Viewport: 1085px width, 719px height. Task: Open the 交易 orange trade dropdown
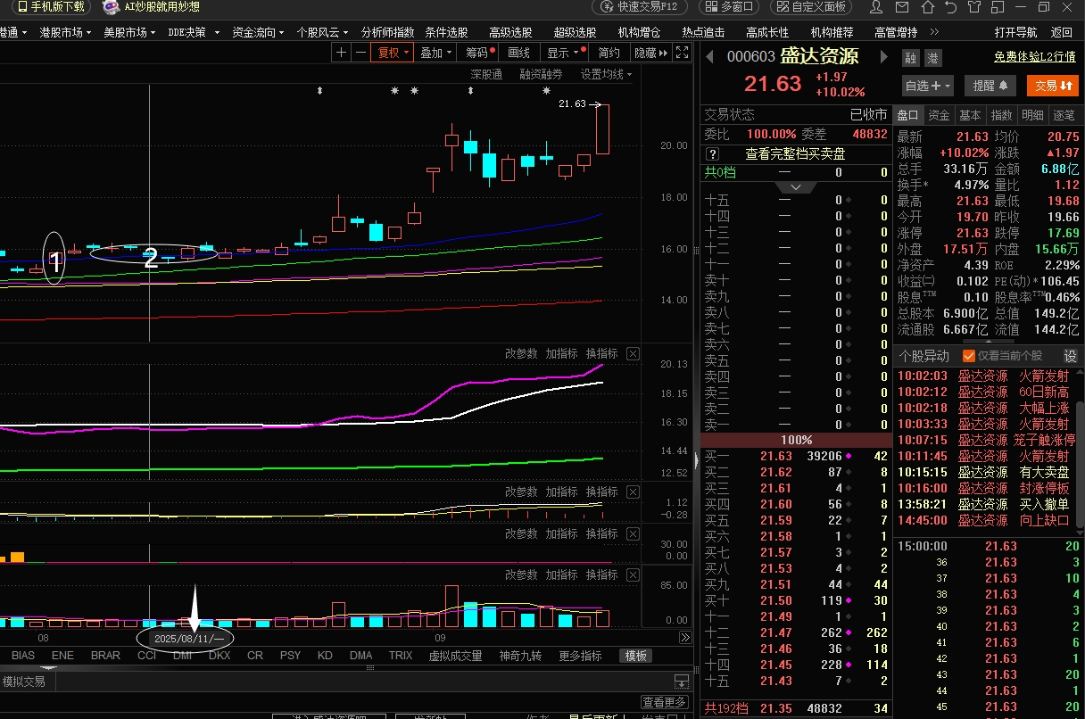pos(1053,86)
